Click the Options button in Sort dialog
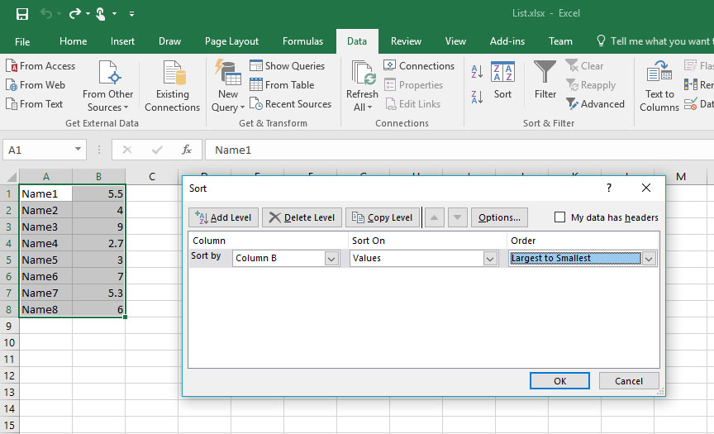The height and width of the screenshot is (434, 714). click(499, 217)
